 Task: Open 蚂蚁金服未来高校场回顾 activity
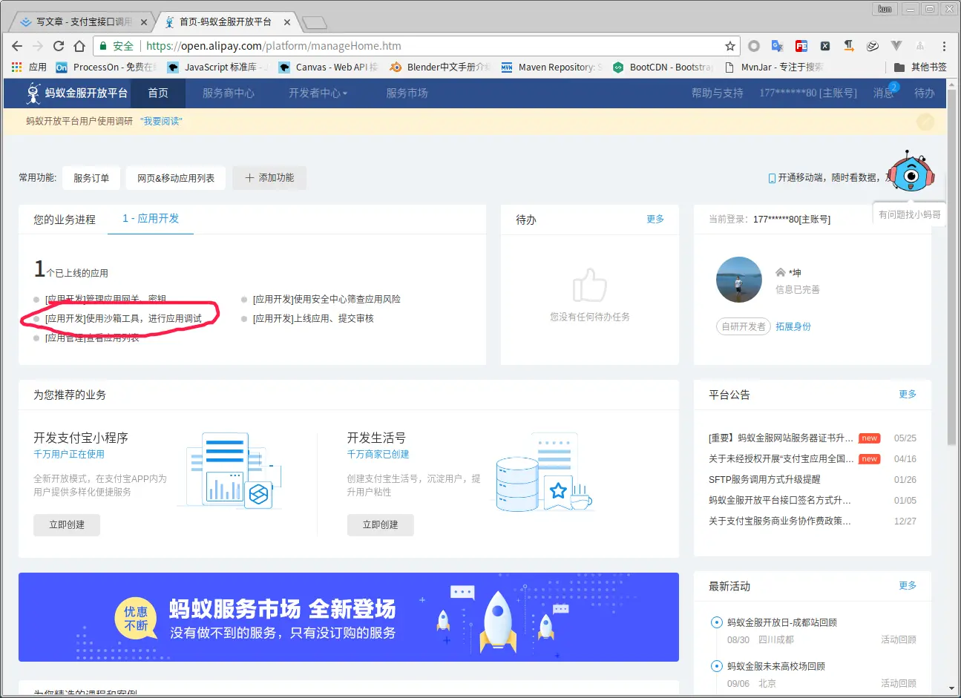click(x=776, y=666)
